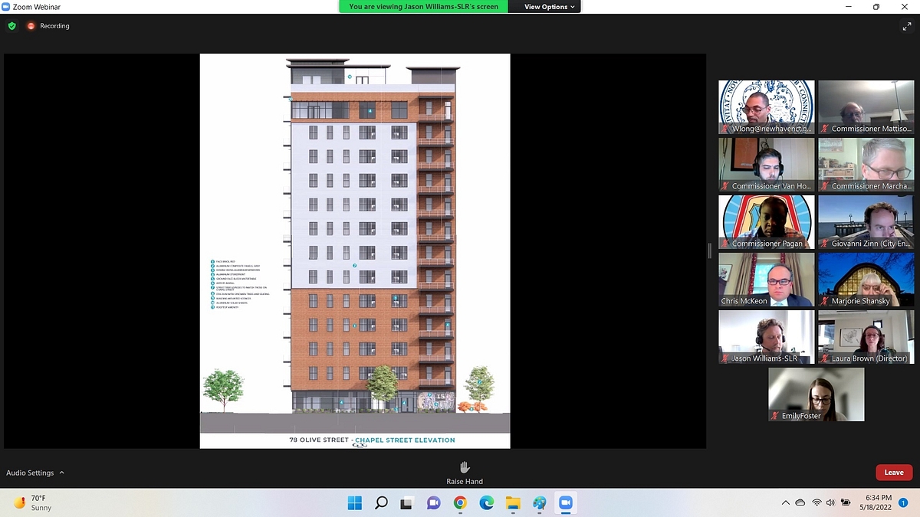Screen dimensions: 920x517
Task: Click the Raise Hand icon
Action: click(x=465, y=467)
